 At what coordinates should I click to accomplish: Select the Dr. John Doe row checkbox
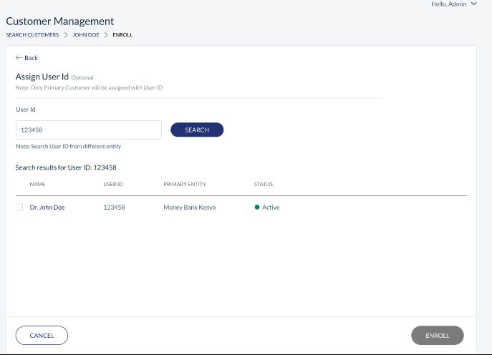click(x=19, y=207)
